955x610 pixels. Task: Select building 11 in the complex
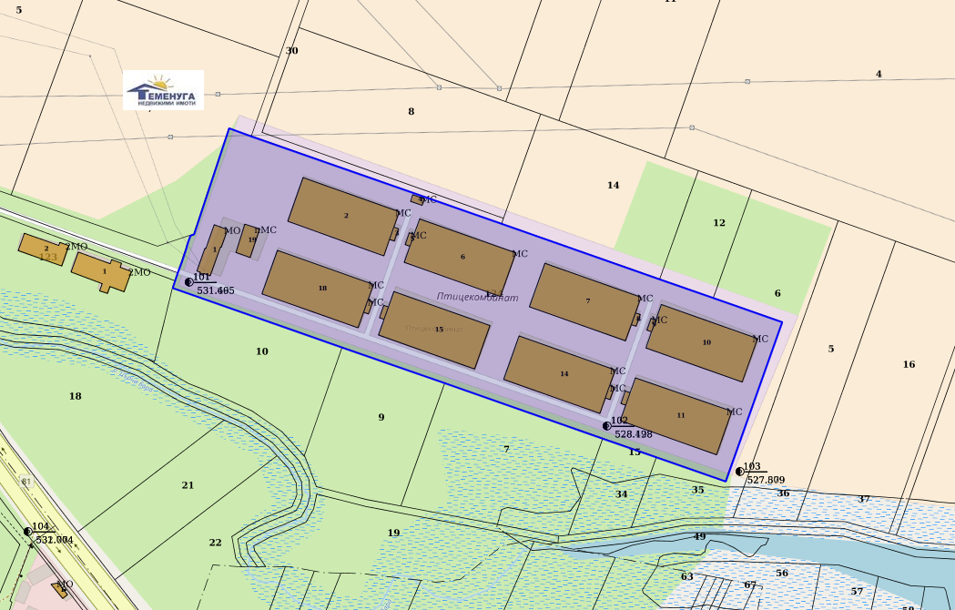678,415
